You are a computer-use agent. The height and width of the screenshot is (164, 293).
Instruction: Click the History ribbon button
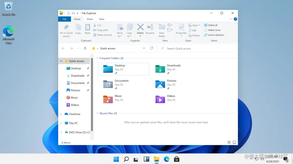click(x=194, y=35)
